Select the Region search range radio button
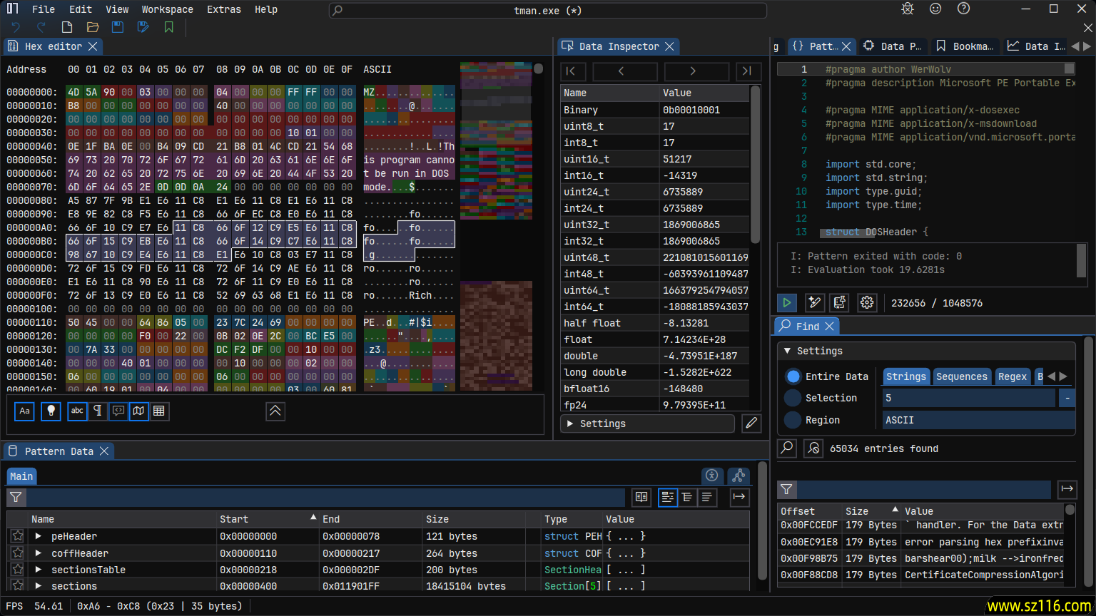This screenshot has width=1096, height=616. [793, 420]
